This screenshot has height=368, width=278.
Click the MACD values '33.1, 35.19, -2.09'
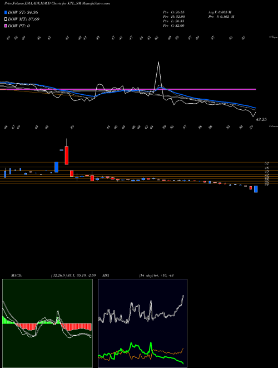tap(80, 275)
